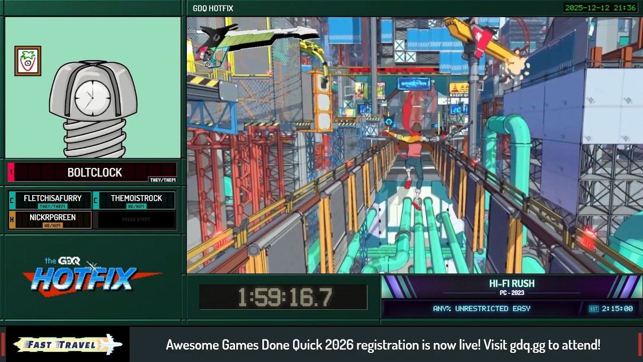The image size is (643, 362).
Task: Click the GDQ HOTFIX title text
Action: pos(213,8)
